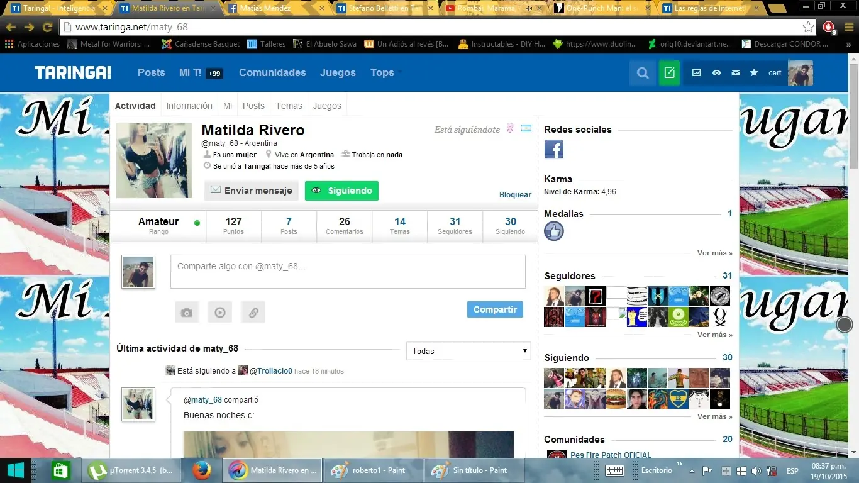Open the Taringa search icon

[642, 73]
